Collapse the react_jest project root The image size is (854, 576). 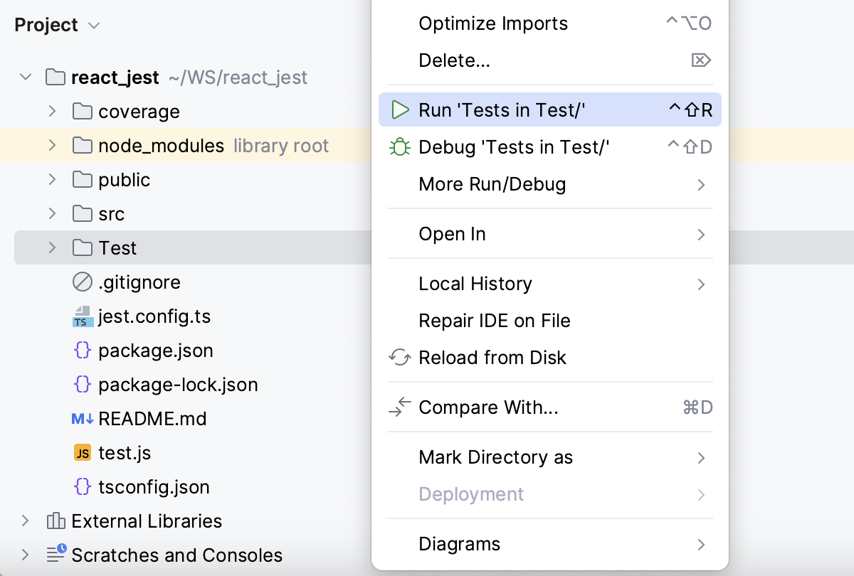26,77
